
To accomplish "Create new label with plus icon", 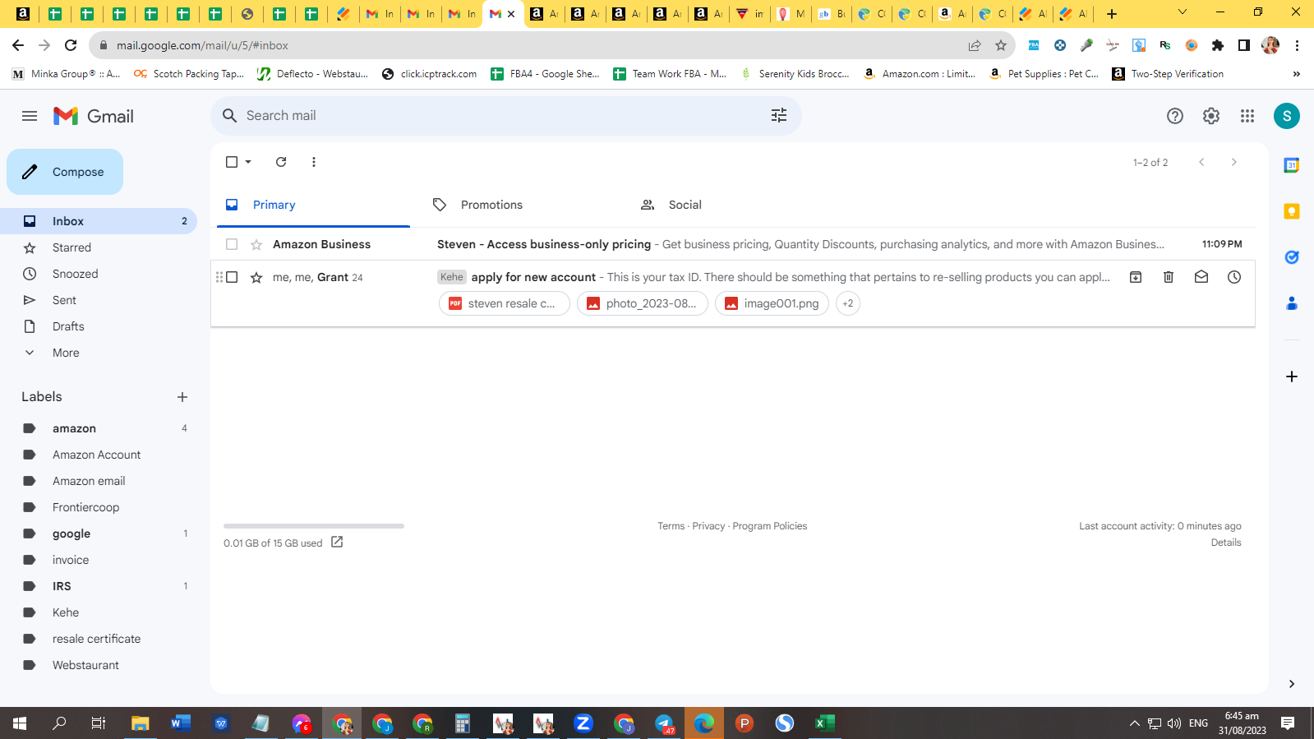I will point(182,397).
